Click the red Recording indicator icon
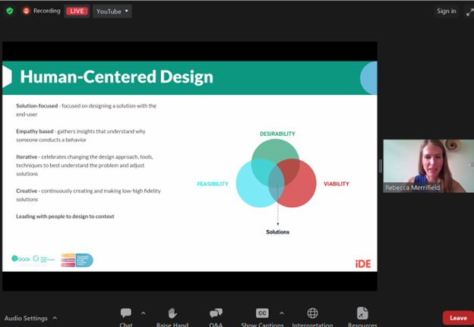Image resolution: width=474 pixels, height=327 pixels. click(x=27, y=11)
